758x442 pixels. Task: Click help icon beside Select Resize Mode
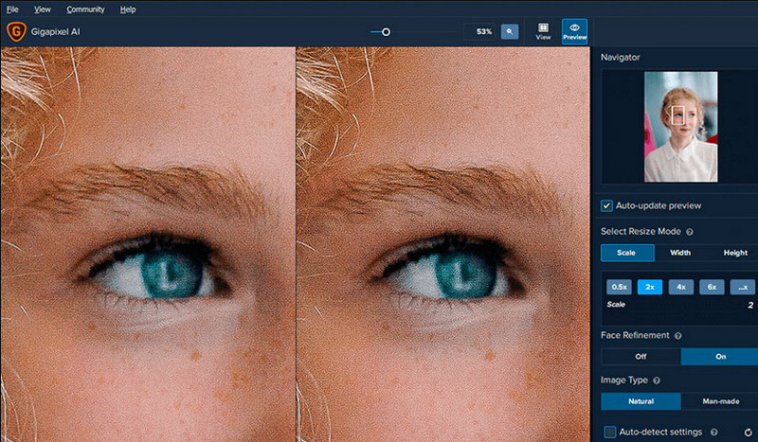tap(690, 232)
